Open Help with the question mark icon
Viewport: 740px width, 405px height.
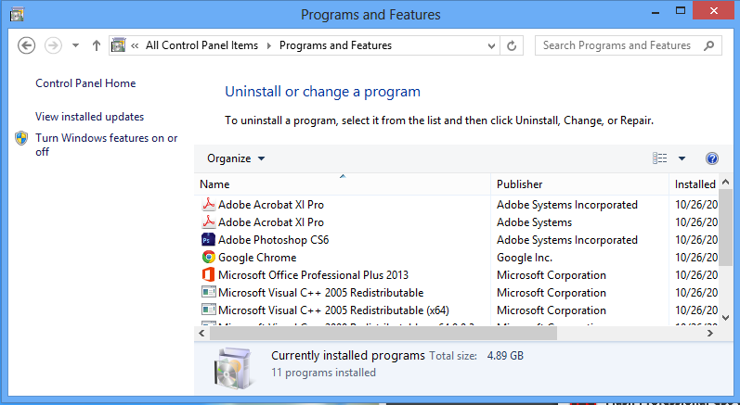pyautogui.click(x=712, y=158)
